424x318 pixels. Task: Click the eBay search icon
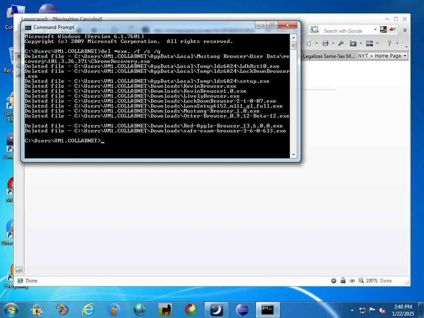(x=393, y=29)
